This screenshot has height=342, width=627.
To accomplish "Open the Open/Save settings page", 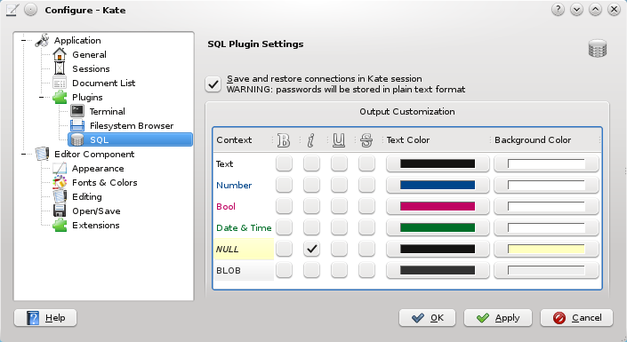I will point(96,211).
